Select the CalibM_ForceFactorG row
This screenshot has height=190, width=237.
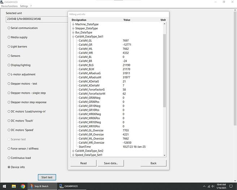(x=91, y=89)
